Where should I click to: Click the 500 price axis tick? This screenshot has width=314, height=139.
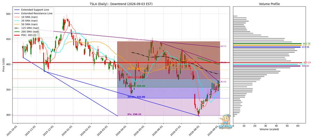coord(9,14)
